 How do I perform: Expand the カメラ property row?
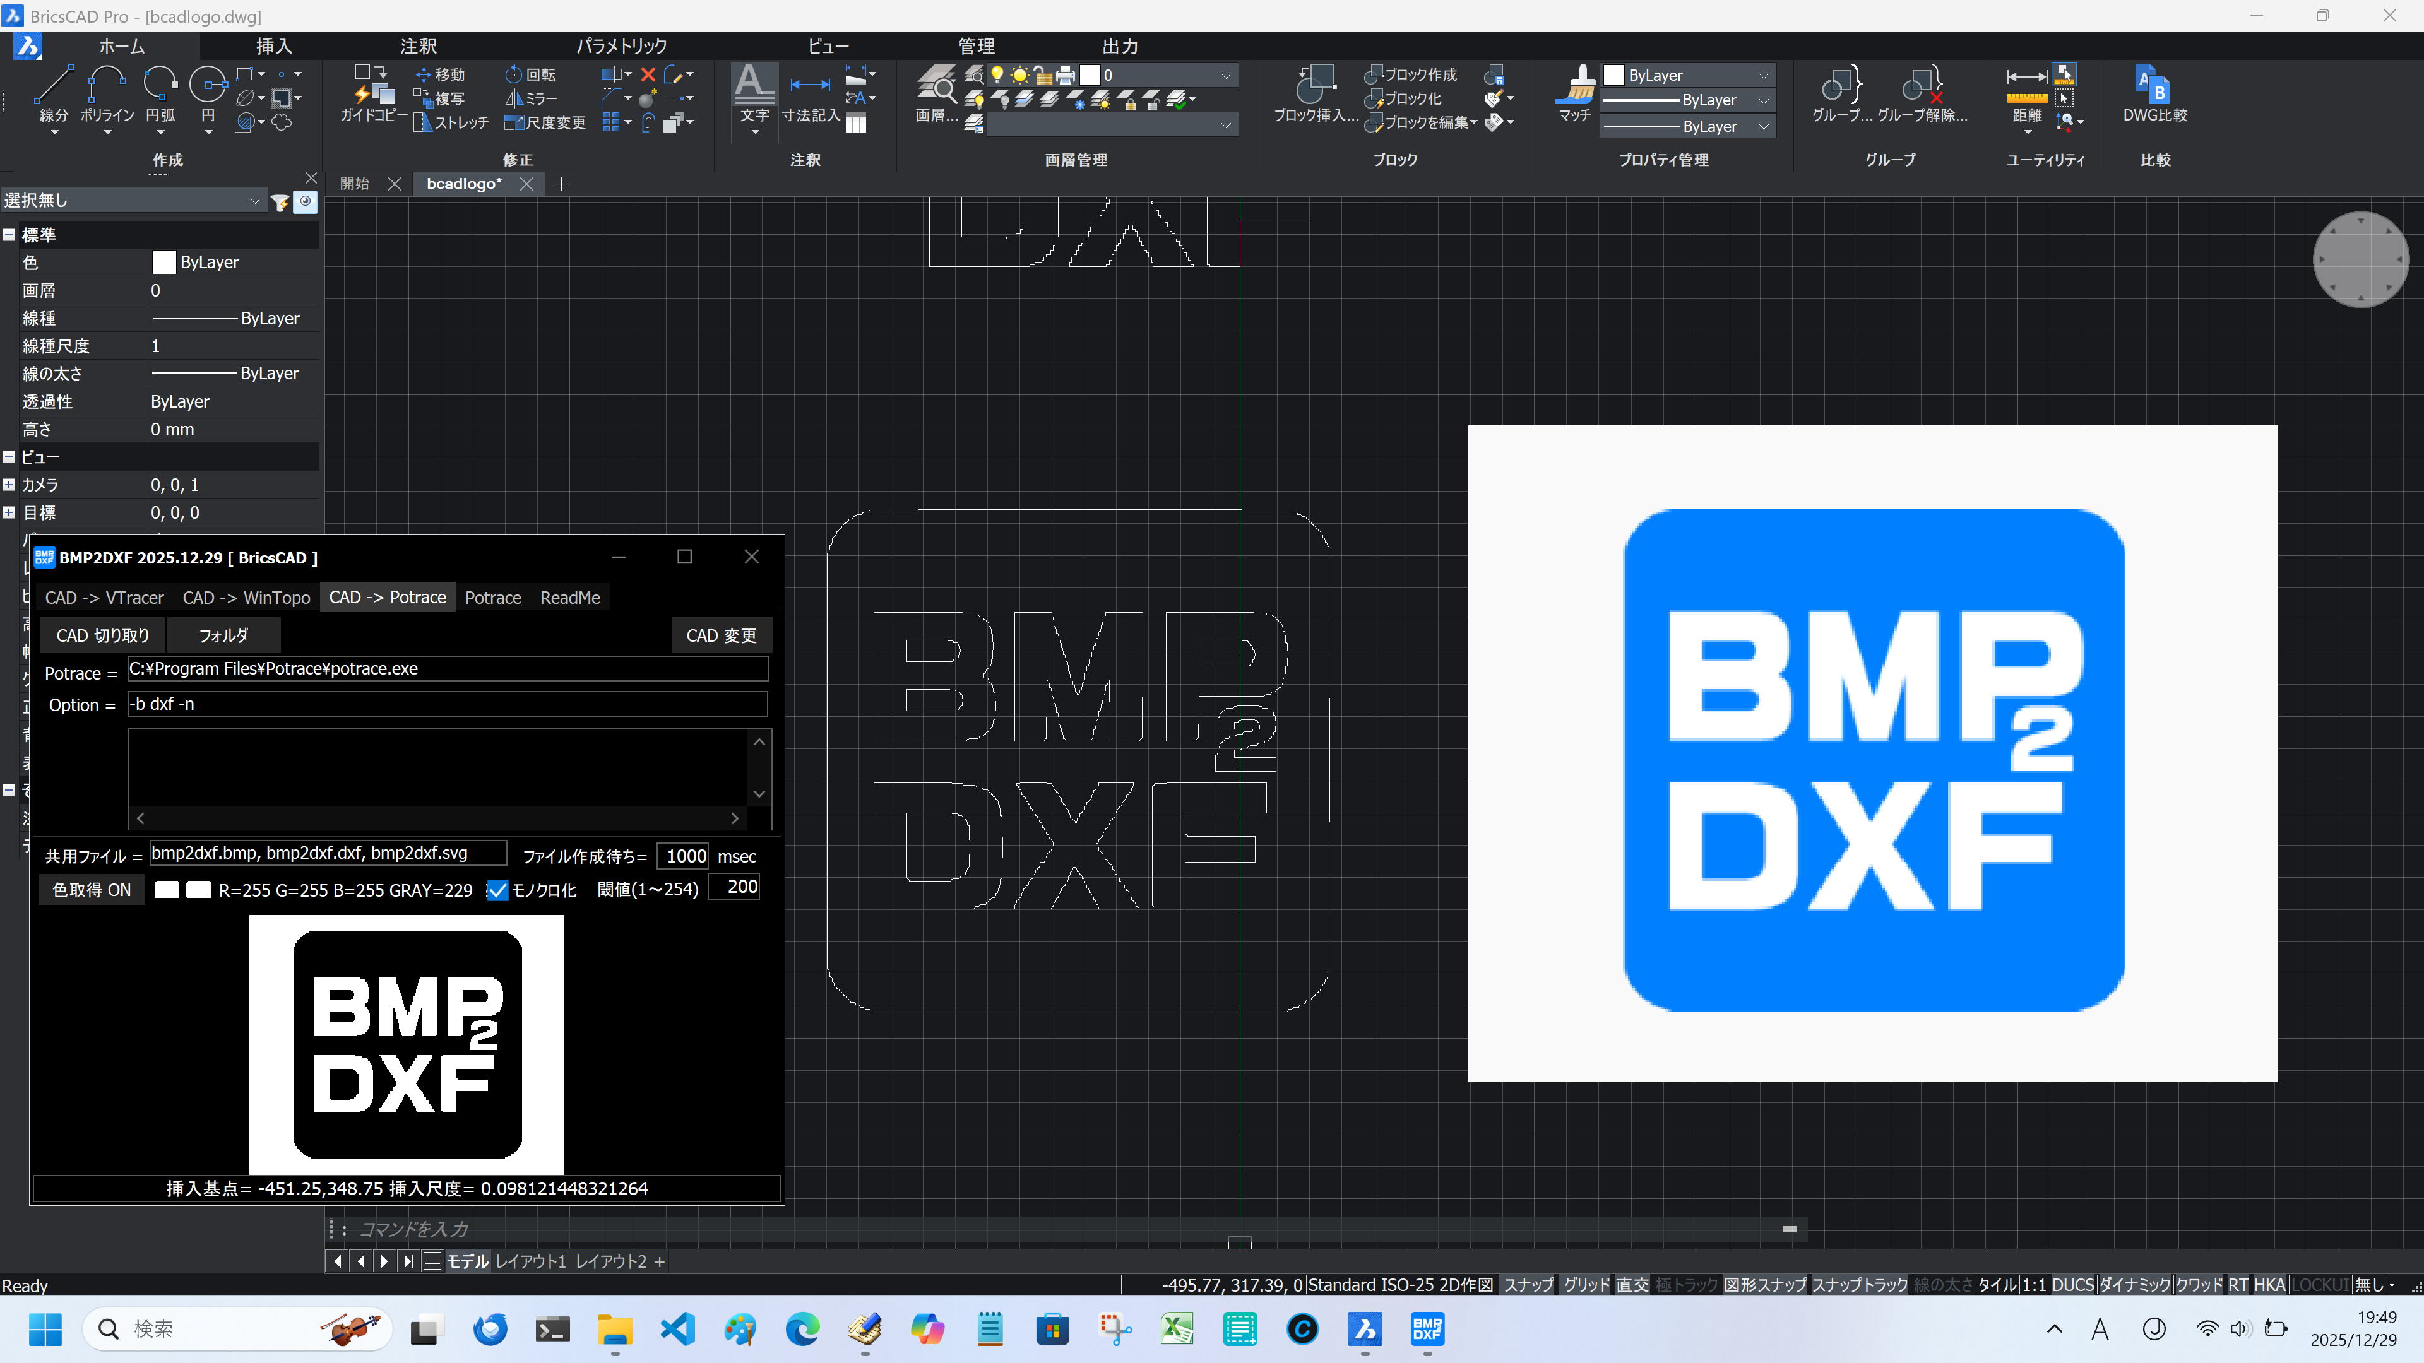(9, 485)
